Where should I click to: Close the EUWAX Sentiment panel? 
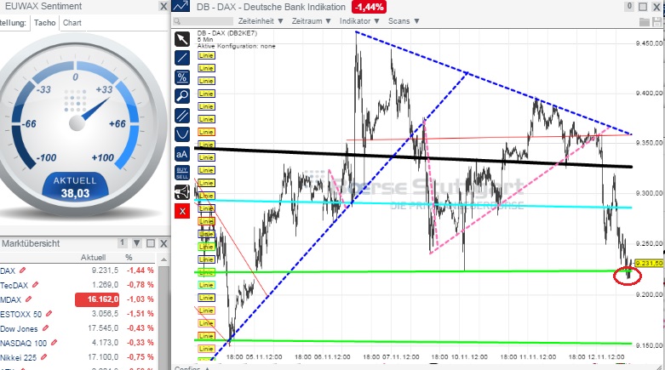(x=163, y=6)
